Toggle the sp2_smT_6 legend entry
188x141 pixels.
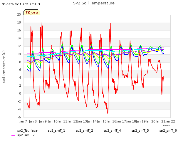pyautogui.click(x=165, y=130)
